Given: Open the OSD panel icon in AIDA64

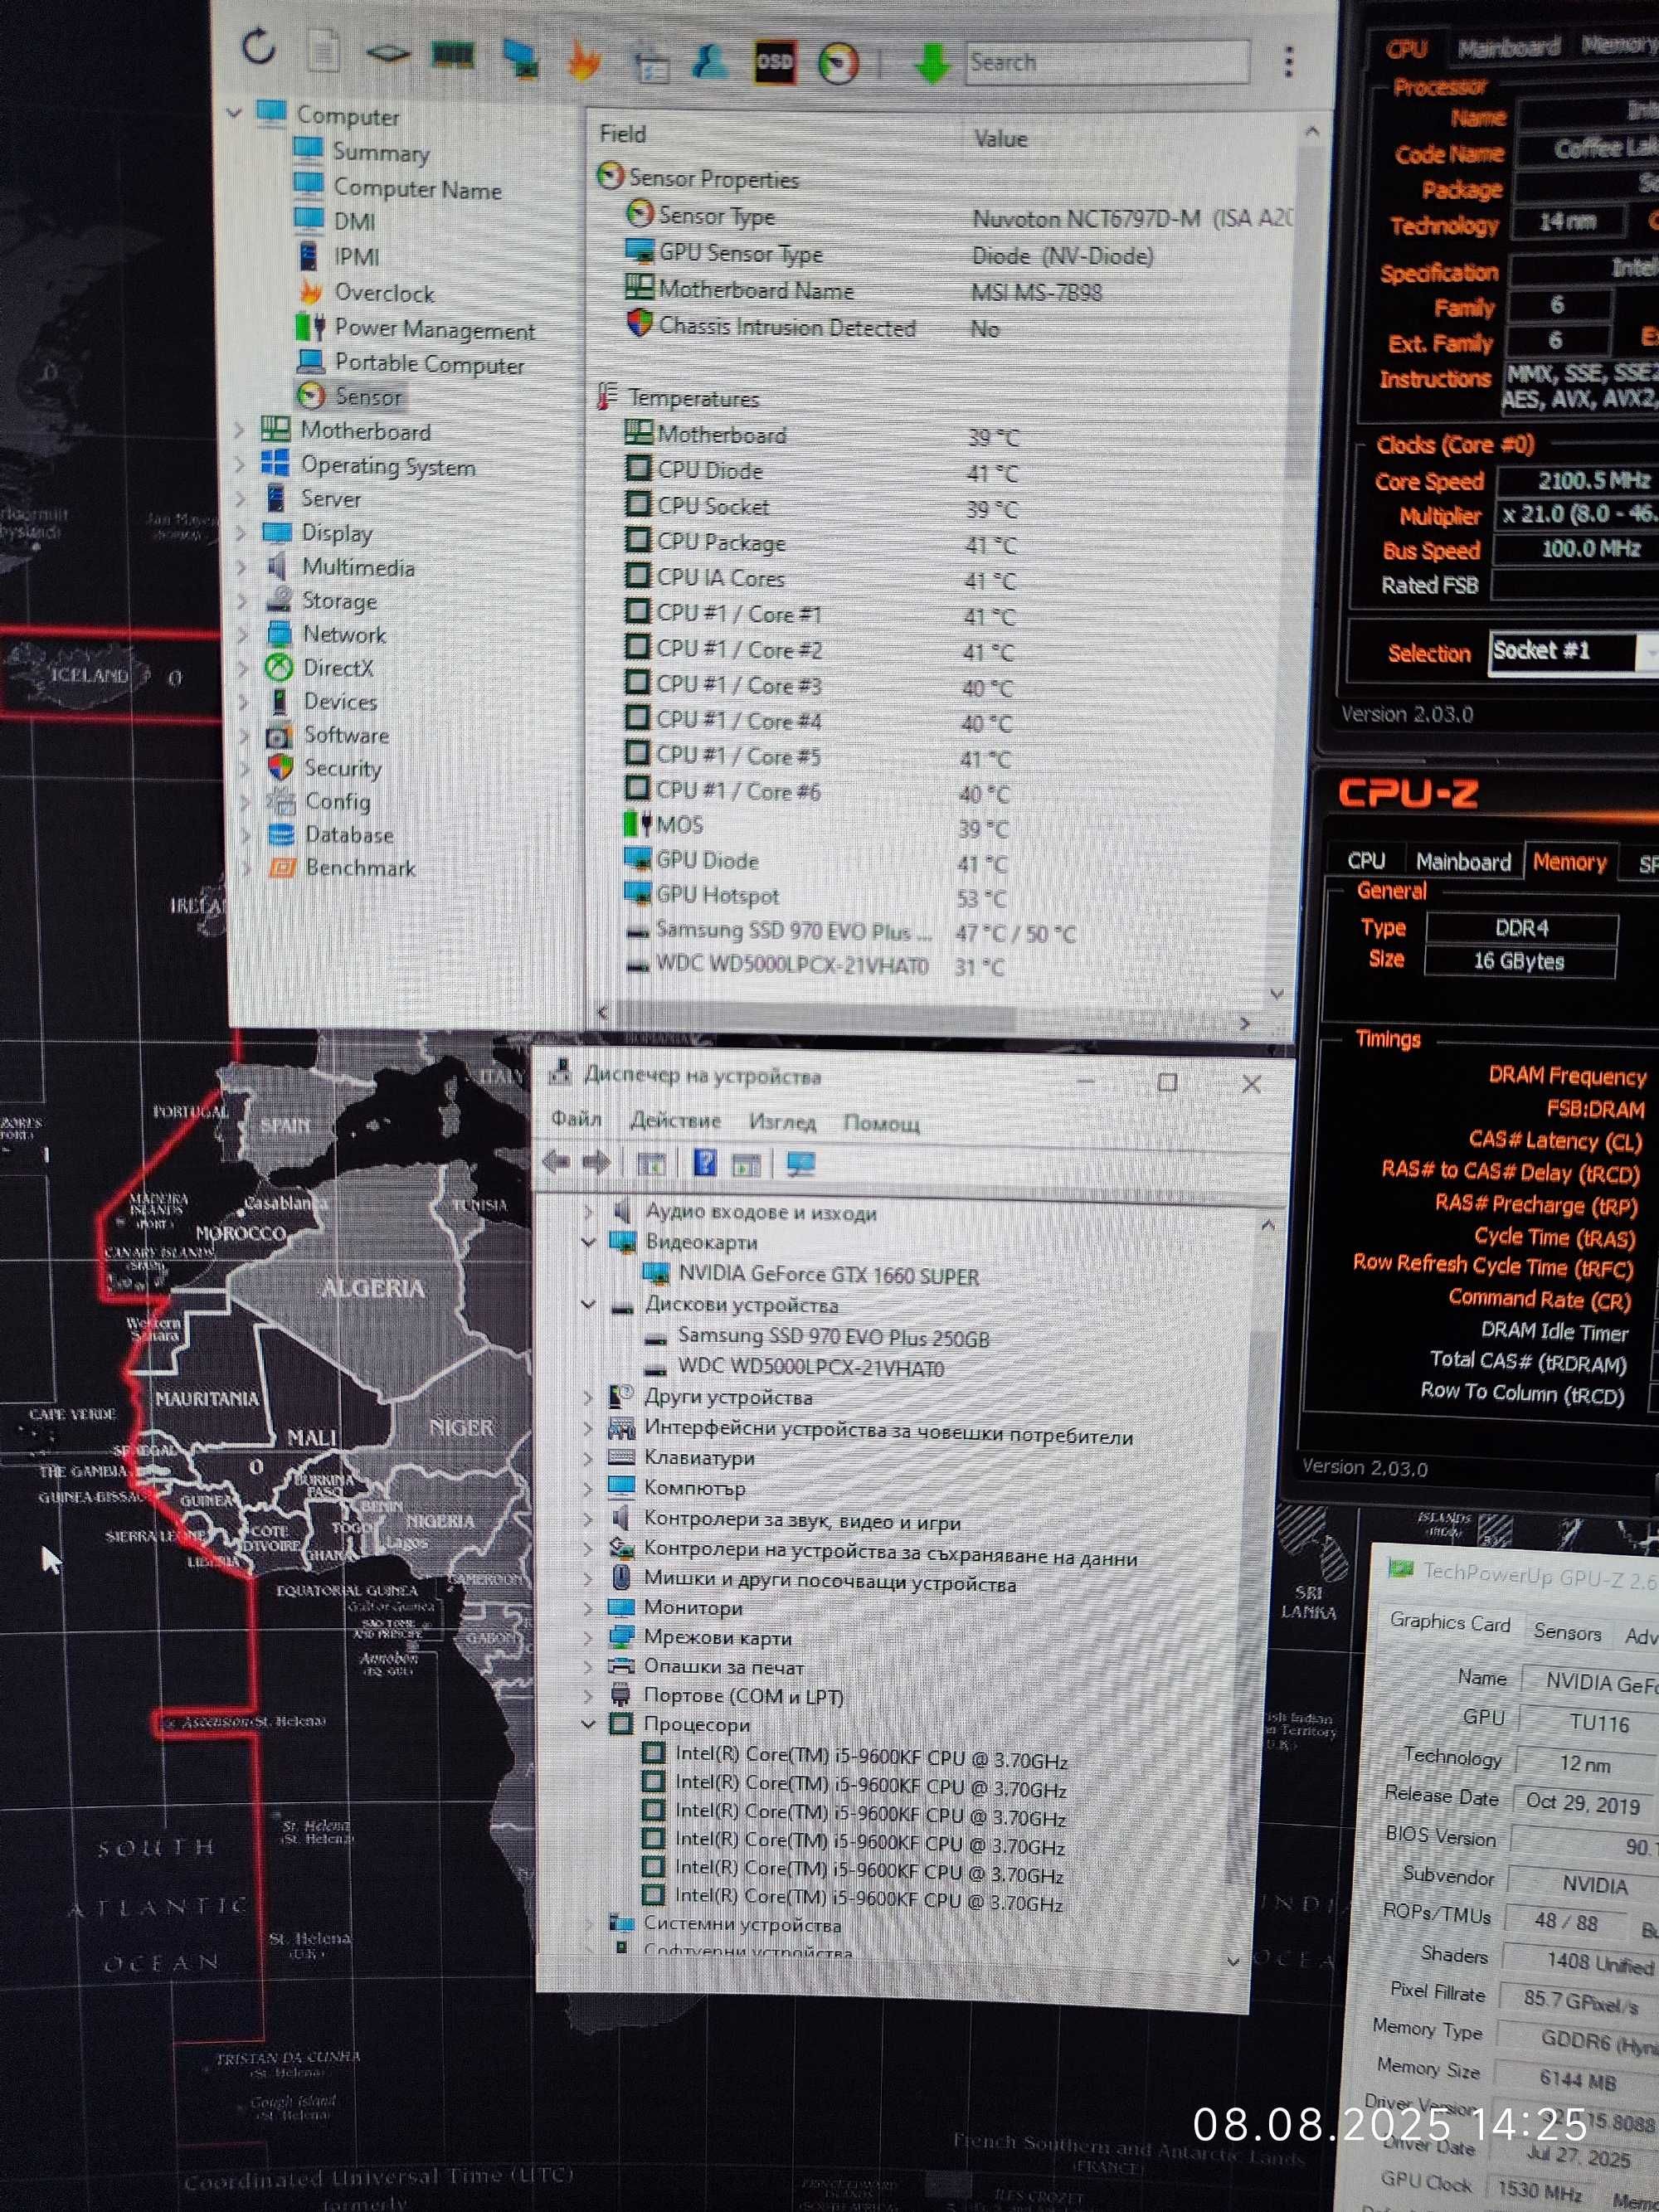Looking at the screenshot, I should (774, 63).
